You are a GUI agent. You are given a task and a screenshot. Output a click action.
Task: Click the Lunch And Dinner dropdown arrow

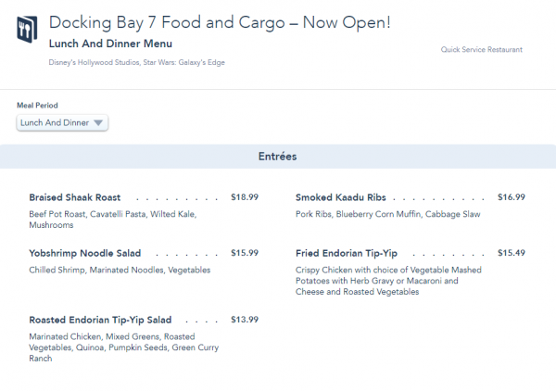pyautogui.click(x=98, y=122)
